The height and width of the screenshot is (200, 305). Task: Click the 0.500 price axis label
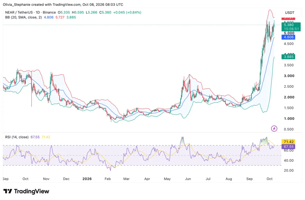[x=289, y=129]
